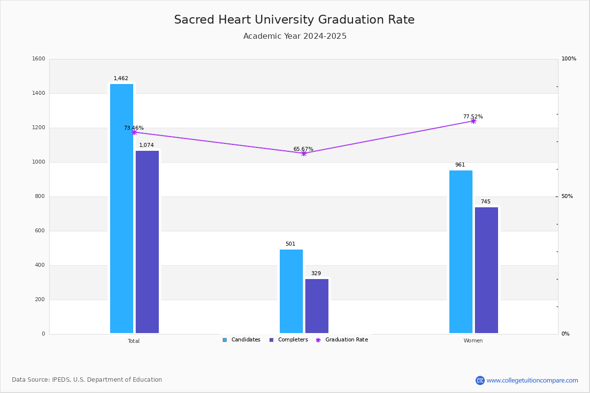Click the Sacred Heart University Graduation Rate title
590x393 pixels.
pyautogui.click(x=295, y=20)
